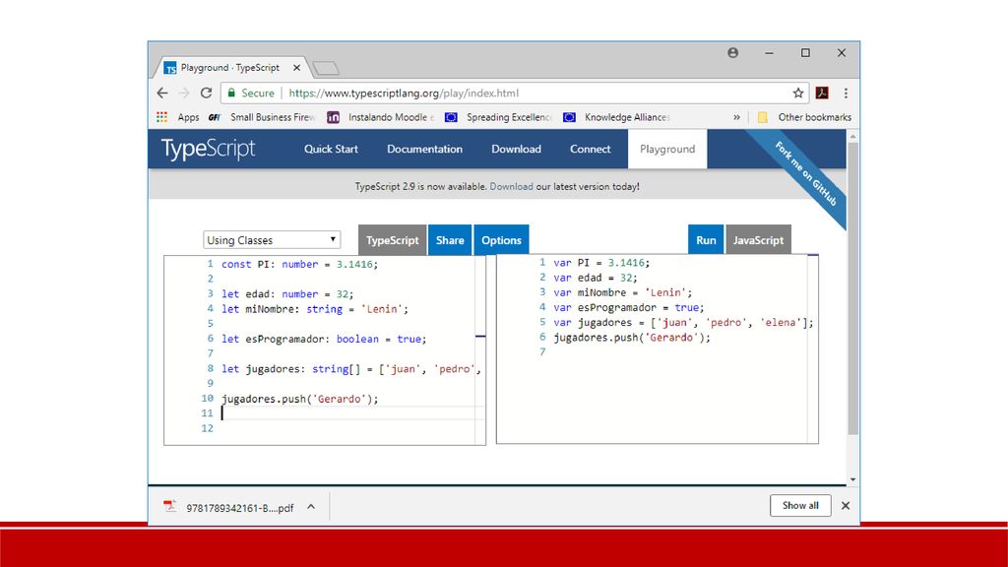Open the Download nav item
This screenshot has width=1008, height=567.
click(516, 150)
